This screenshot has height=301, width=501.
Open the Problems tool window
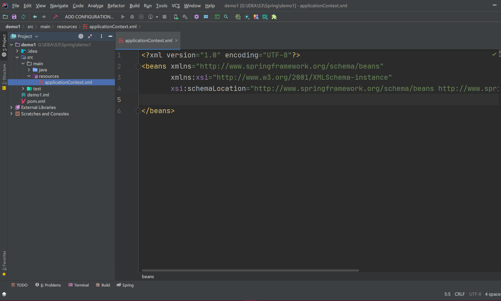pos(48,285)
